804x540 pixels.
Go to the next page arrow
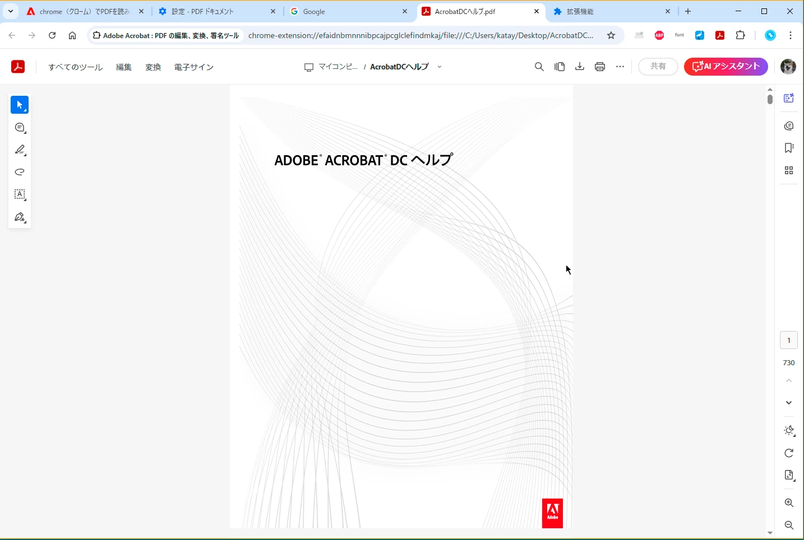(789, 403)
